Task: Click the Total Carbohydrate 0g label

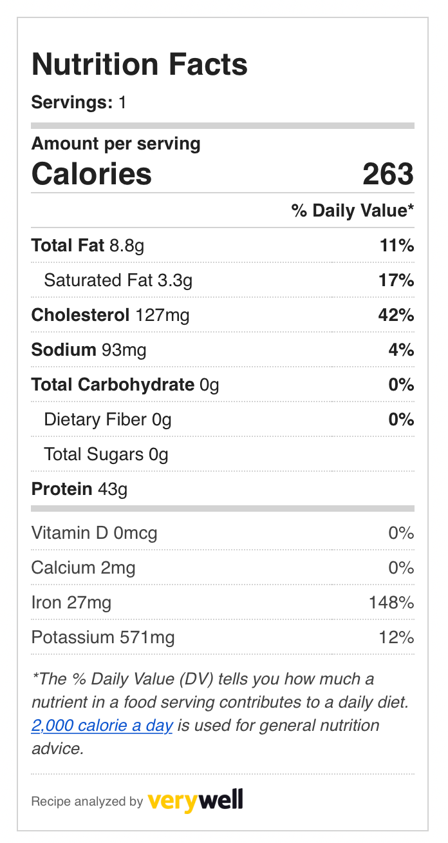Action: [x=125, y=385]
